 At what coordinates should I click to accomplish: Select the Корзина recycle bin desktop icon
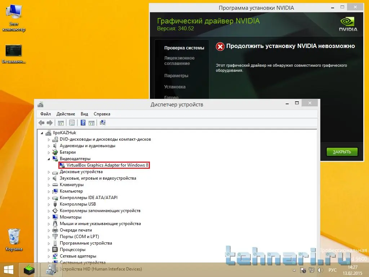click(14, 239)
